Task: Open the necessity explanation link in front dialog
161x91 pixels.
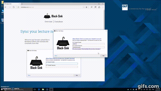Action: tap(86, 49)
